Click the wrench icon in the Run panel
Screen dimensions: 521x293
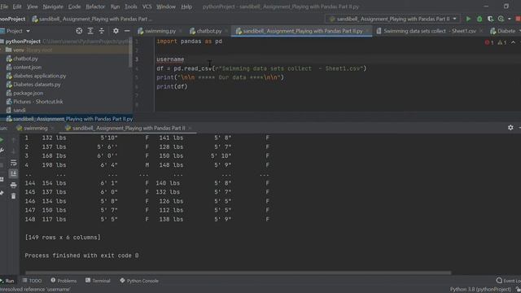2,151
